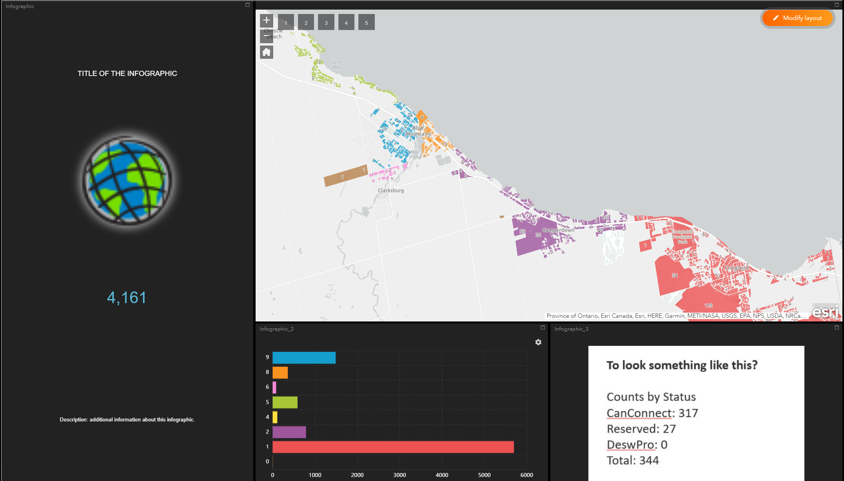Open on-screen widget number 3

[x=326, y=22]
